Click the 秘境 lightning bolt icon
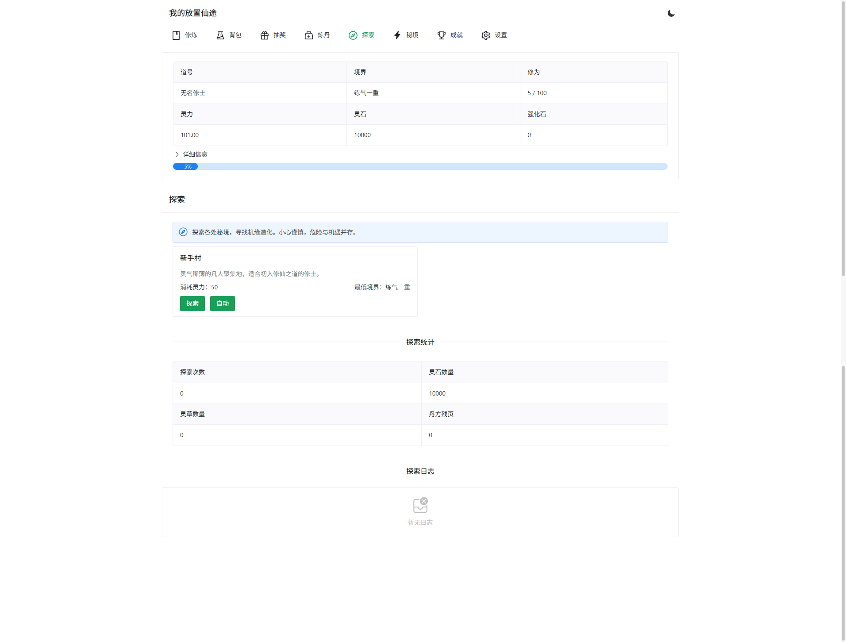 click(x=396, y=35)
